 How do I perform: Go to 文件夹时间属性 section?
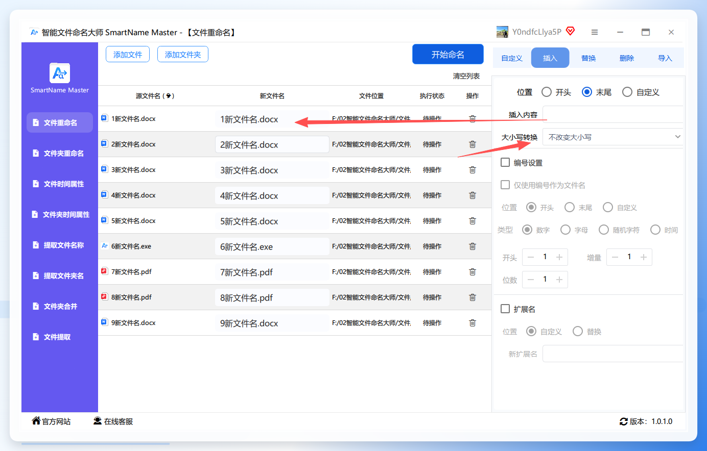click(x=60, y=214)
